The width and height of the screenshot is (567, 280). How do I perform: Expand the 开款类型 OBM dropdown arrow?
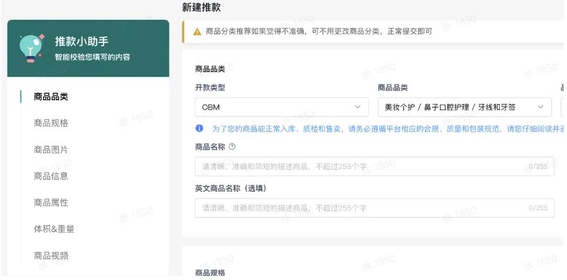[x=358, y=107]
